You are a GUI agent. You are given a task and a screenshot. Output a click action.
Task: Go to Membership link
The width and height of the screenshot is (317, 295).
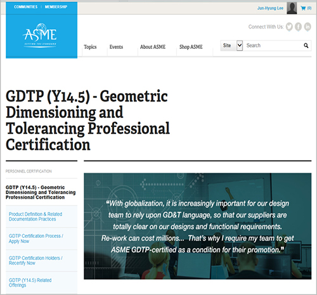coord(56,7)
